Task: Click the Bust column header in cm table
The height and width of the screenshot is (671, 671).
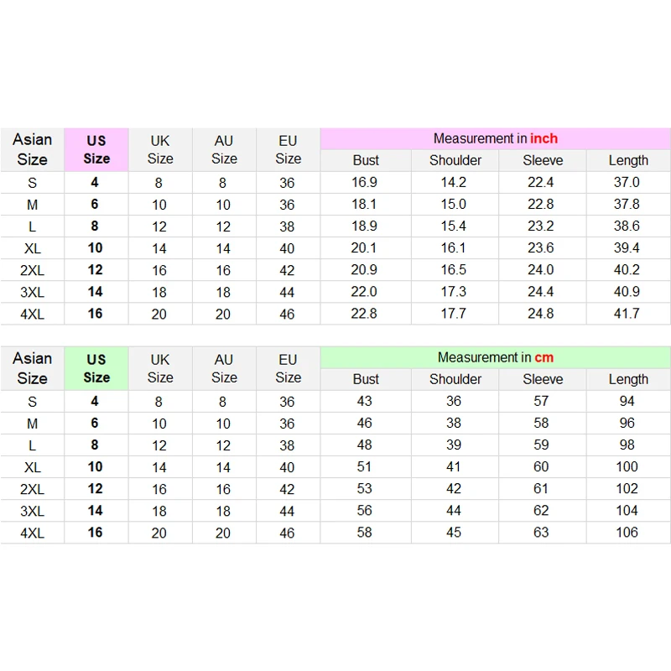Action: [x=366, y=379]
